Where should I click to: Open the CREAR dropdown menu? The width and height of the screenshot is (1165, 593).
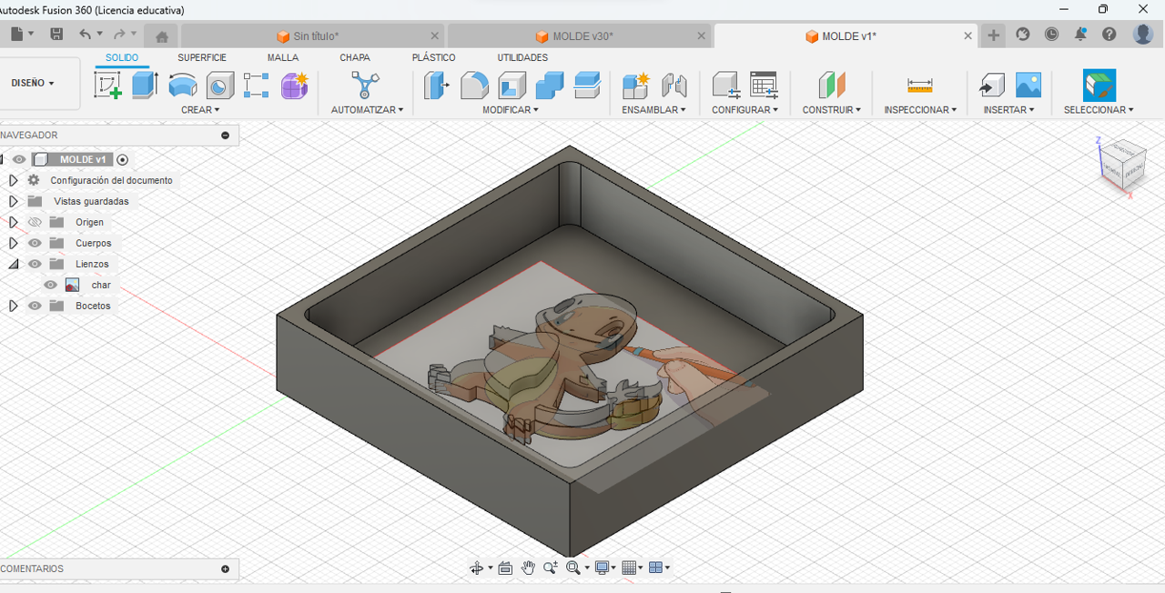tap(200, 110)
